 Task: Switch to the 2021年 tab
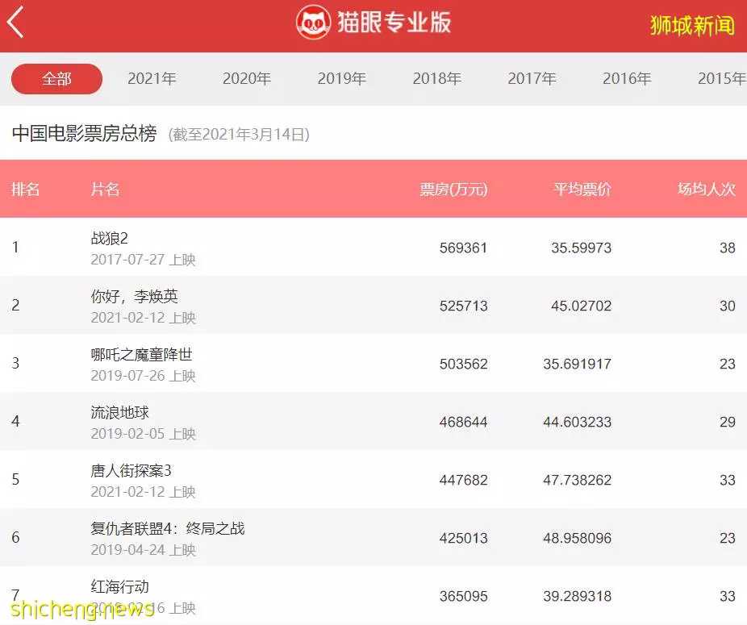pyautogui.click(x=152, y=78)
